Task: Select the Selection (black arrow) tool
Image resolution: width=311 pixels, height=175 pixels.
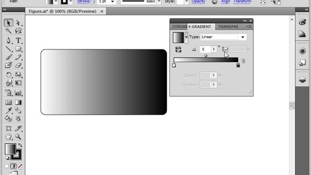Action: [x=8, y=23]
